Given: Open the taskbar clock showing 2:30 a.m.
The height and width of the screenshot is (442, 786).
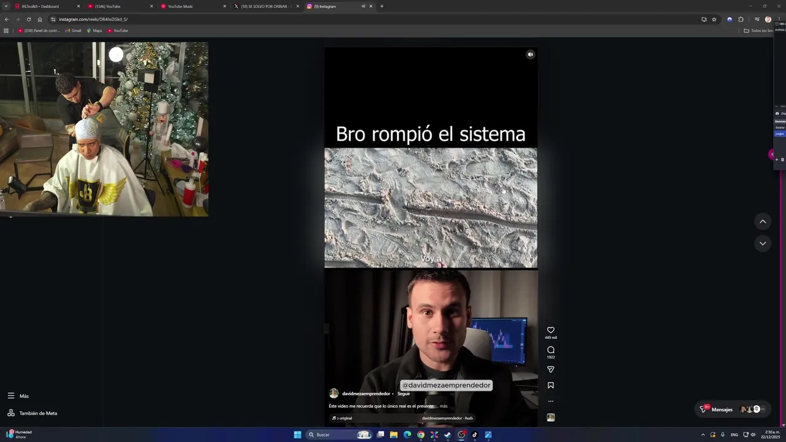Looking at the screenshot, I should pos(771,435).
